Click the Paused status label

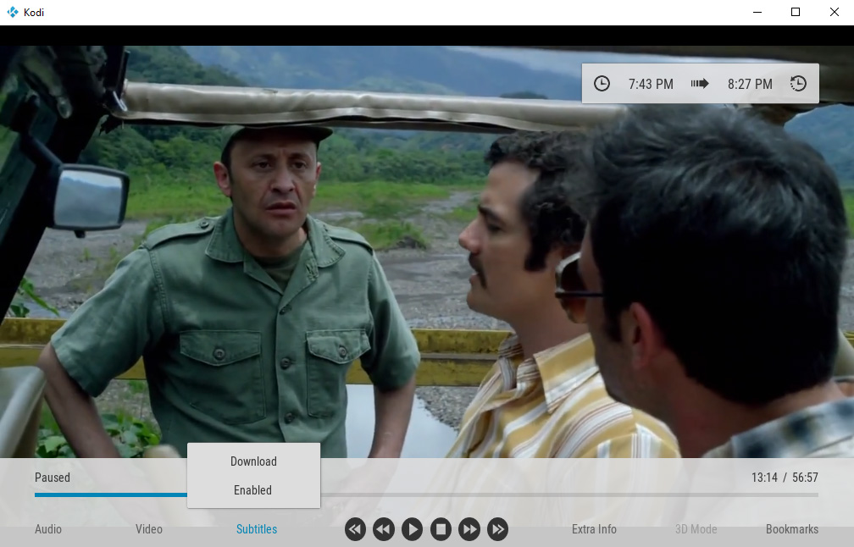click(x=53, y=478)
